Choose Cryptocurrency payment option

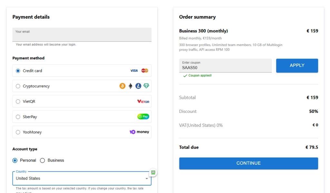pyautogui.click(x=18, y=86)
